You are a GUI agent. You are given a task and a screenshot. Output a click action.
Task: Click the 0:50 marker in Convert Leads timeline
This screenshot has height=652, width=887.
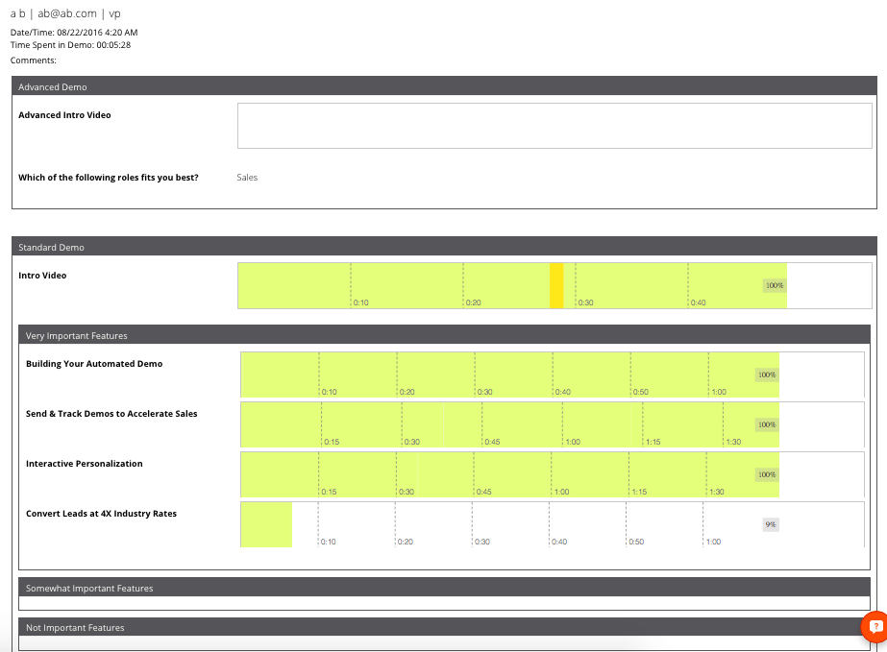(x=635, y=542)
